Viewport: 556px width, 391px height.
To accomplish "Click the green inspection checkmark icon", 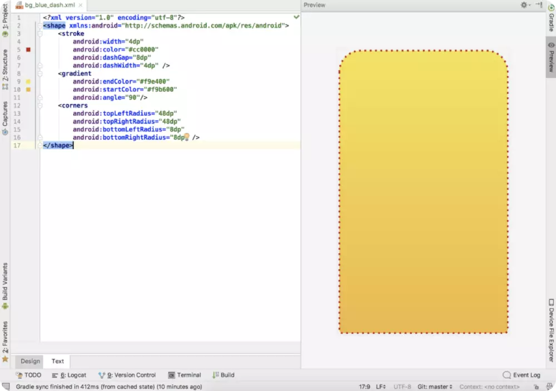I will [296, 17].
